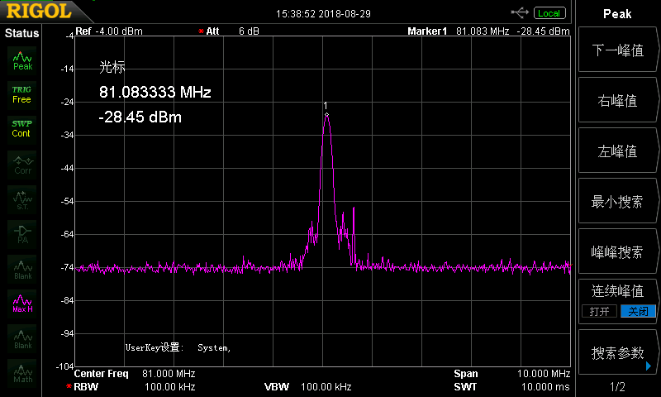Click the -14 axis label
Screen dimensions: 661x397
pos(67,69)
